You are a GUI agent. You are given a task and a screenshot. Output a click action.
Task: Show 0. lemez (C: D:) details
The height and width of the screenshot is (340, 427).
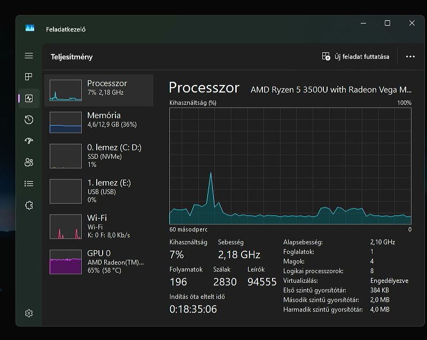tap(99, 156)
